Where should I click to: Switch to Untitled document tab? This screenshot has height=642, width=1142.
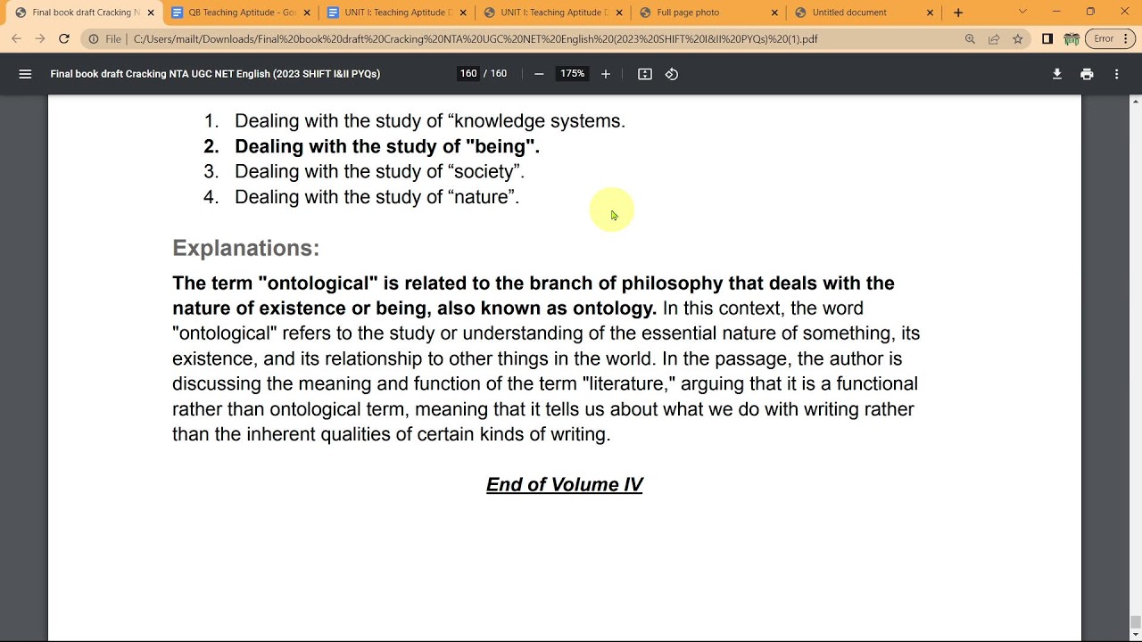[x=865, y=12]
